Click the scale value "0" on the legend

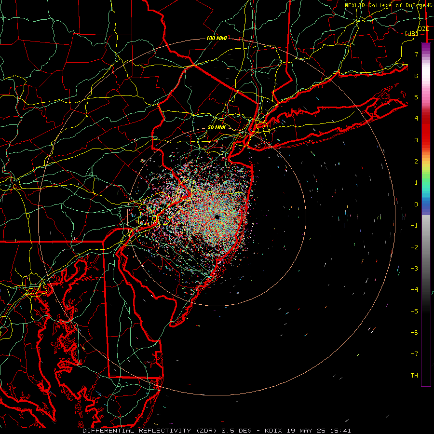pyautogui.click(x=416, y=204)
